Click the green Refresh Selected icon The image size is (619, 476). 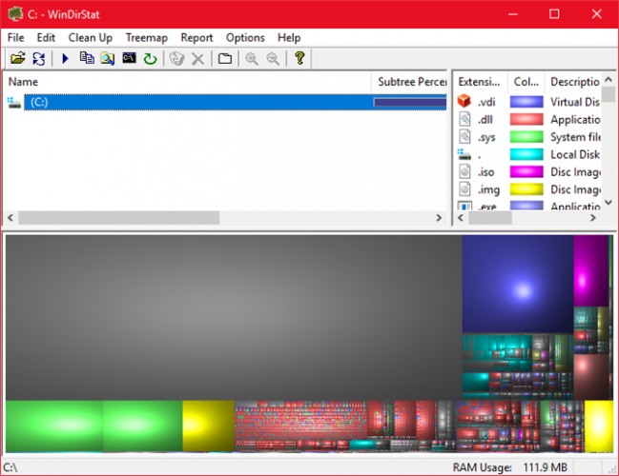pos(150,59)
